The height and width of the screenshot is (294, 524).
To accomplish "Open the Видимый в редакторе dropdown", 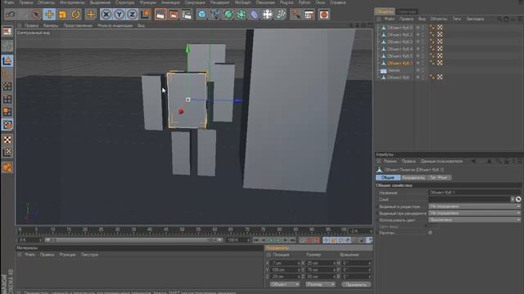I will click(474, 207).
